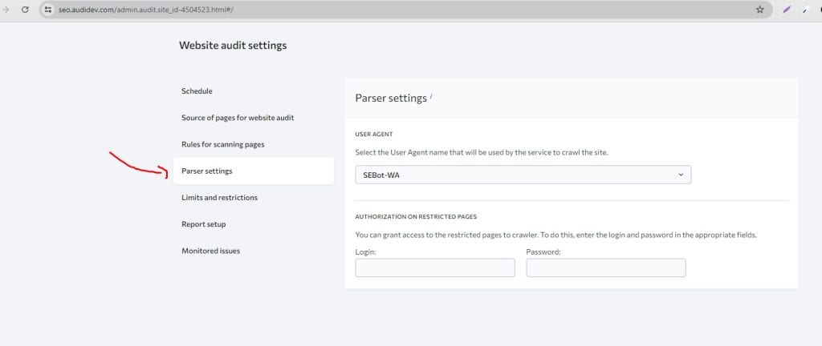Reload the page with browser refresh icon
This screenshot has height=346, width=822.
tap(25, 10)
